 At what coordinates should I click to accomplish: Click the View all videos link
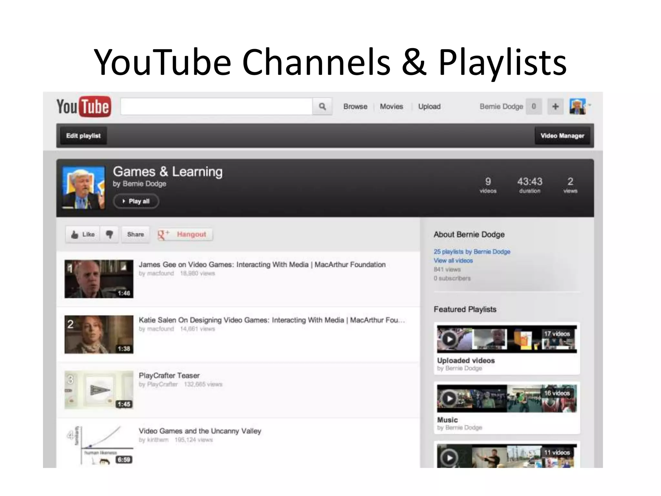click(x=453, y=261)
